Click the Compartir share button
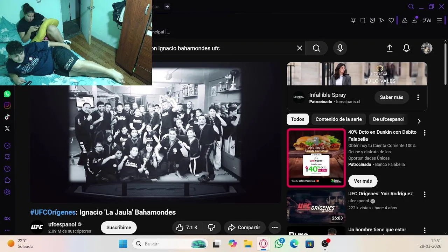 tap(244, 227)
